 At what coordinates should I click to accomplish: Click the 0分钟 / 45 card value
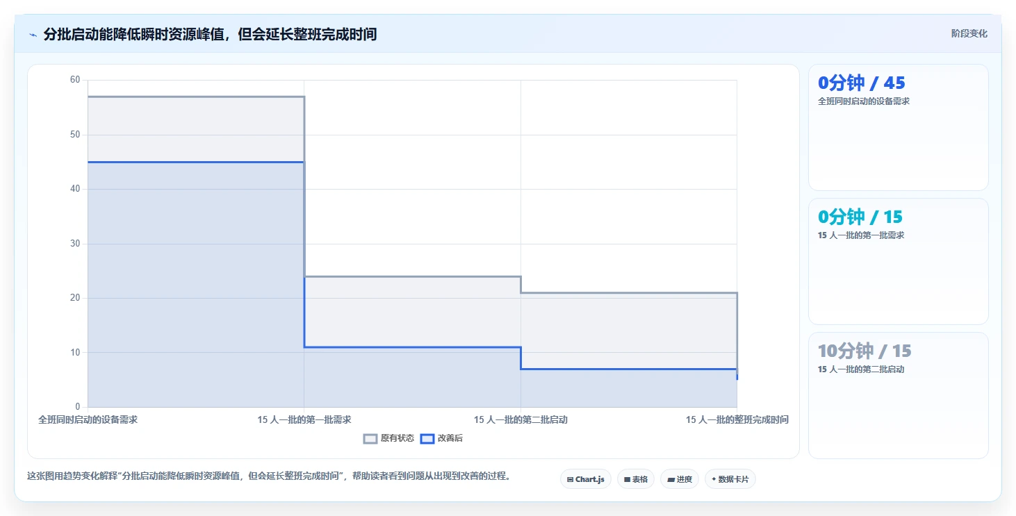pos(861,83)
